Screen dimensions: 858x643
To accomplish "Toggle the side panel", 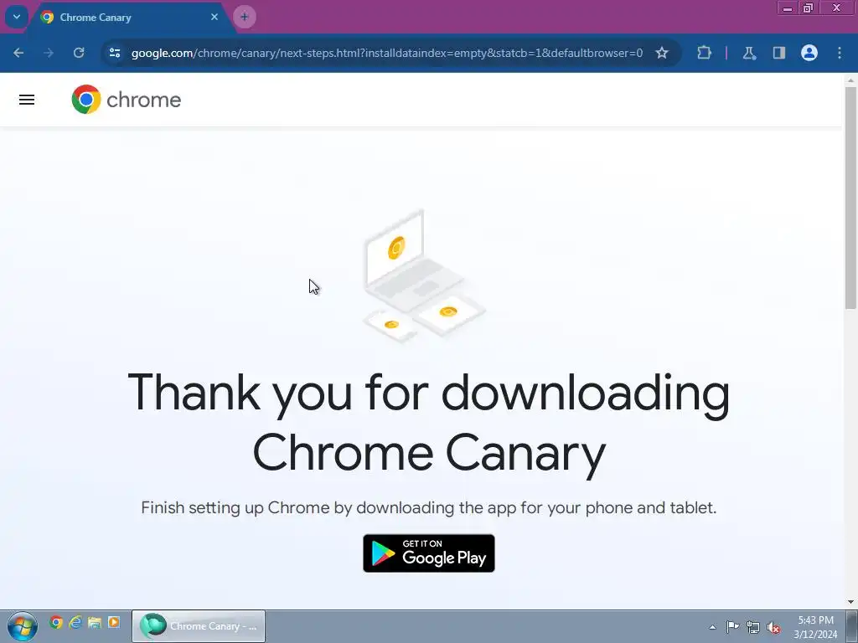I will (779, 53).
